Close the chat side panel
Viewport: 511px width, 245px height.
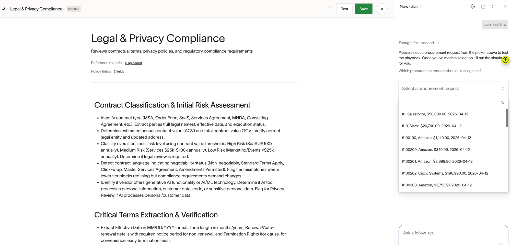tap(505, 7)
